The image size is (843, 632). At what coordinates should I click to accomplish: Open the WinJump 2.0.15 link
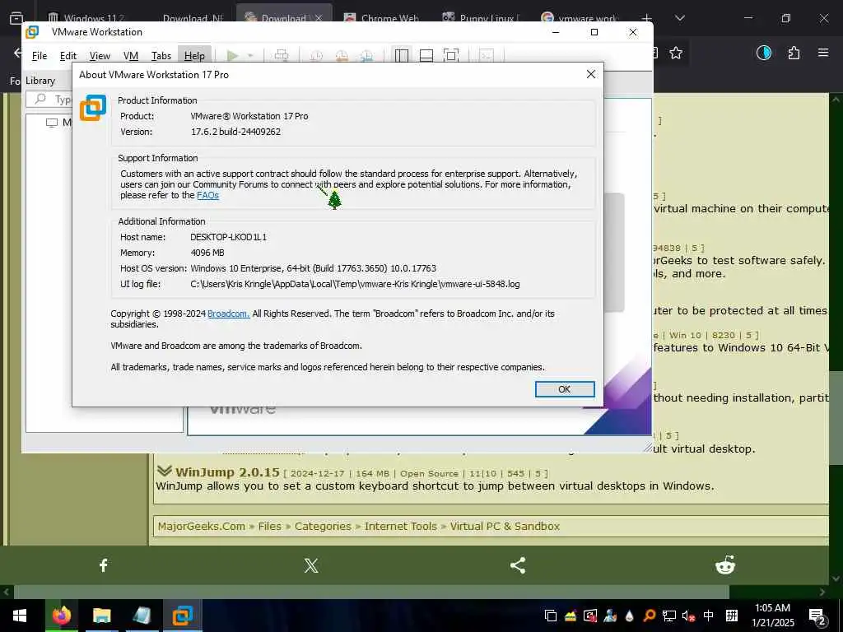pyautogui.click(x=227, y=472)
